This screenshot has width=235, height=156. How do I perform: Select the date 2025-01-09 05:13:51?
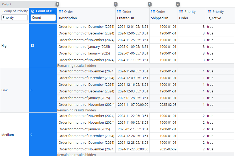pos(133,47)
